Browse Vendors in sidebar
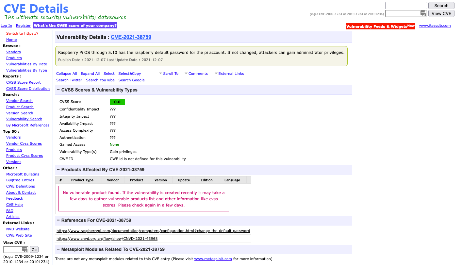The height and width of the screenshot is (265, 462). click(13, 52)
